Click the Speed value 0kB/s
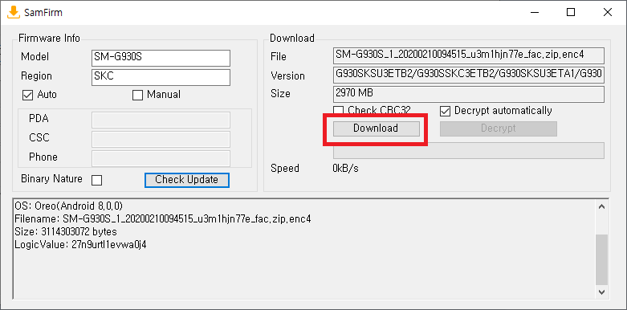This screenshot has width=627, height=310. coord(345,169)
